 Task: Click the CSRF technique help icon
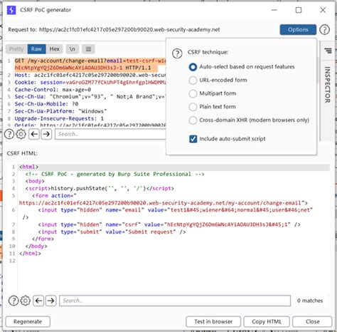coord(177,53)
